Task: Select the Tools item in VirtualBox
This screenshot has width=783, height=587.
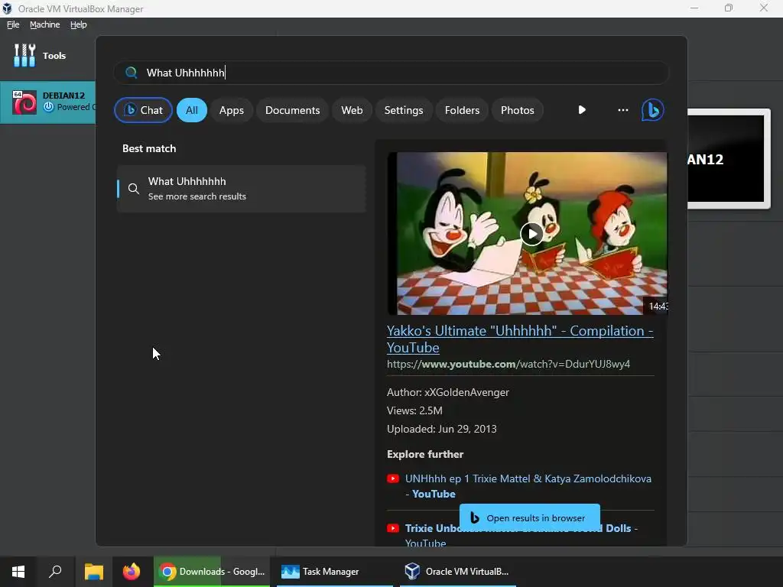Action: 47,55
